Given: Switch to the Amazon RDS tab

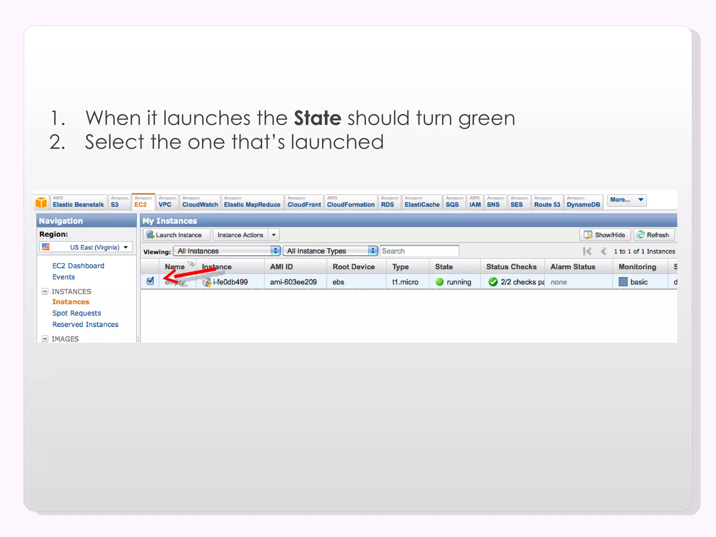Looking at the screenshot, I should [x=389, y=202].
